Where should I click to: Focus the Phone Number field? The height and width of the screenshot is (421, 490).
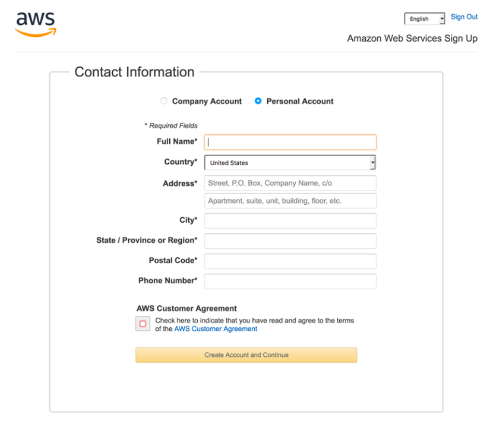point(290,281)
